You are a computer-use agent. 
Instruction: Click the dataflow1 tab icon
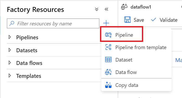pyautogui.click(x=124, y=7)
